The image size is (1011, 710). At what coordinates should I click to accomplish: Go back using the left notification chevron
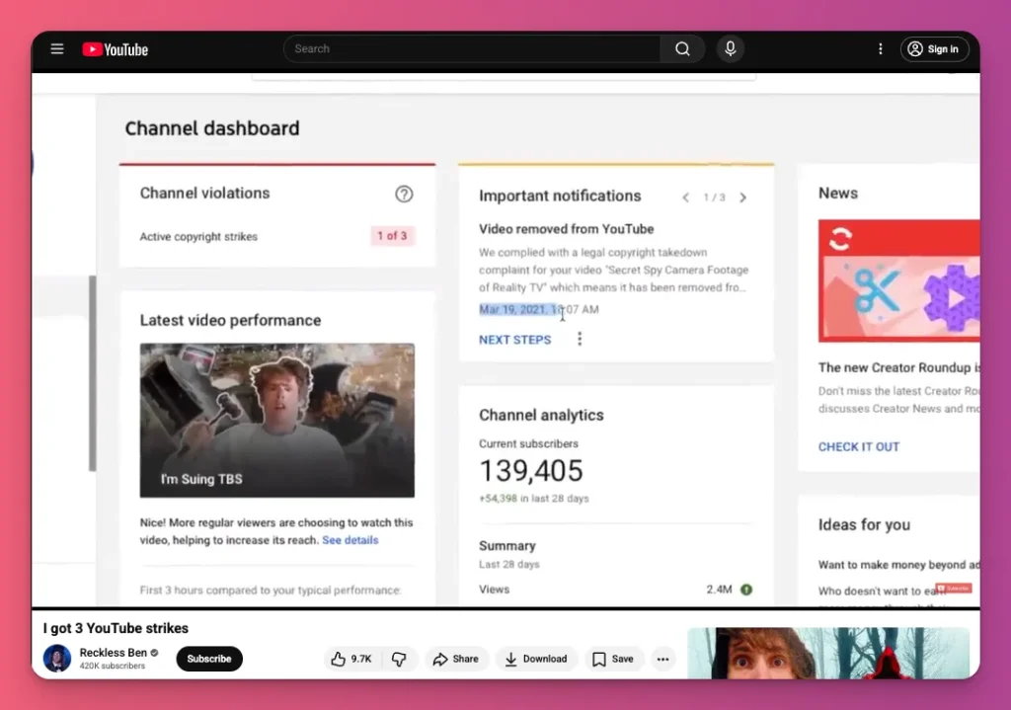pos(686,197)
